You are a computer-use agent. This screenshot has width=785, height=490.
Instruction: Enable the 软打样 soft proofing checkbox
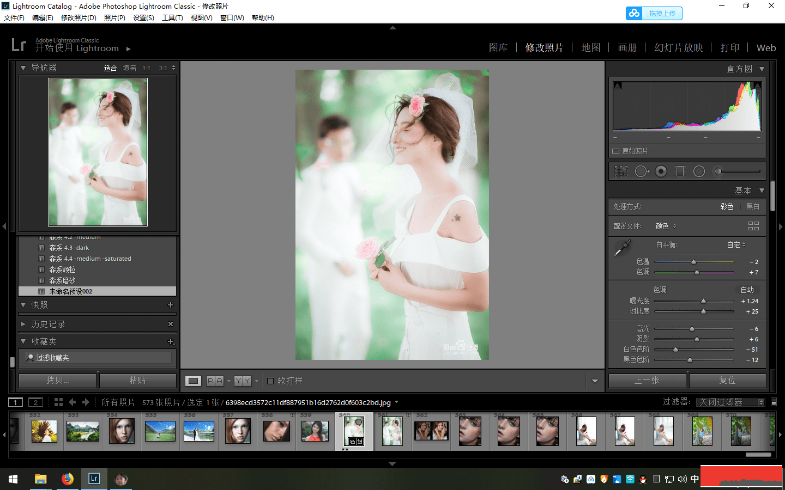point(270,381)
